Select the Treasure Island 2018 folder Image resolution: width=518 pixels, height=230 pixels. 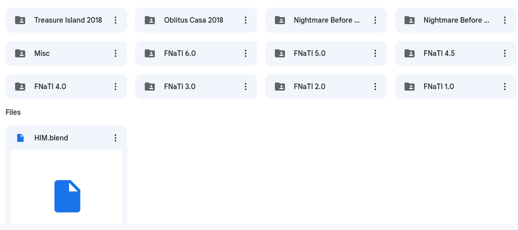(x=66, y=20)
